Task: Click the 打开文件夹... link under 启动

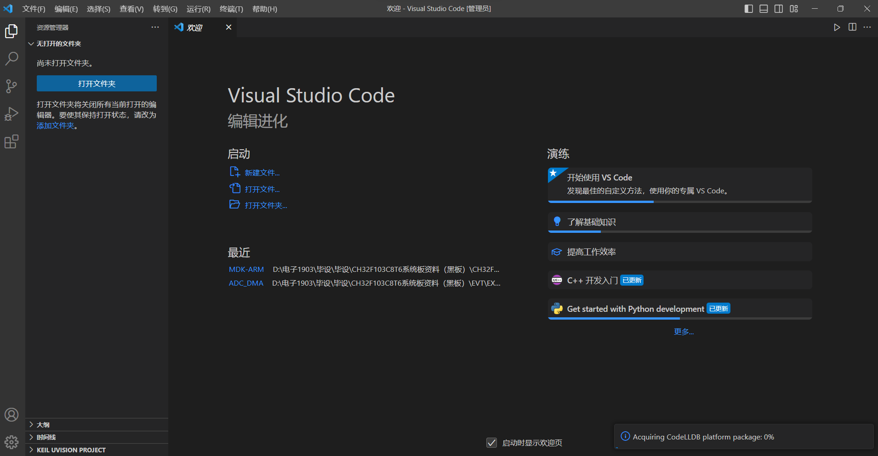Action: pos(266,205)
